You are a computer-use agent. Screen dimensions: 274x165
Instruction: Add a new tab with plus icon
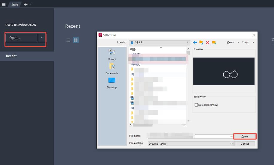coord(26,4)
